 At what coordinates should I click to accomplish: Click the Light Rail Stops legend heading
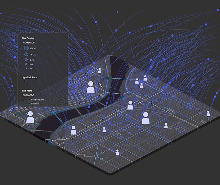point(29,77)
